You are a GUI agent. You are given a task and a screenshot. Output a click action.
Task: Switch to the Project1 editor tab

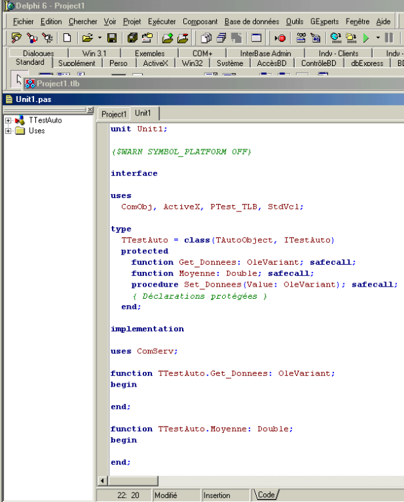point(114,114)
